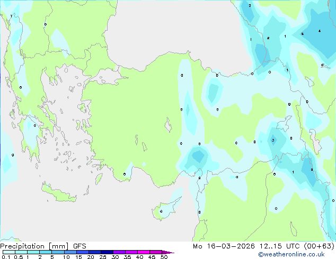Click the '0.1' legend tick label
Screen dimensions: 336x259
(6, 257)
